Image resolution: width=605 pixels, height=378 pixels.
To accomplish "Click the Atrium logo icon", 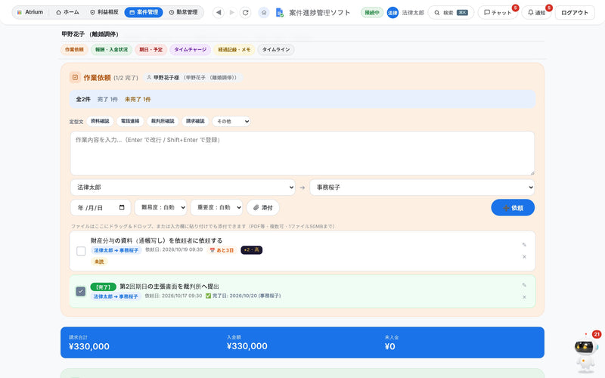I will (x=20, y=12).
